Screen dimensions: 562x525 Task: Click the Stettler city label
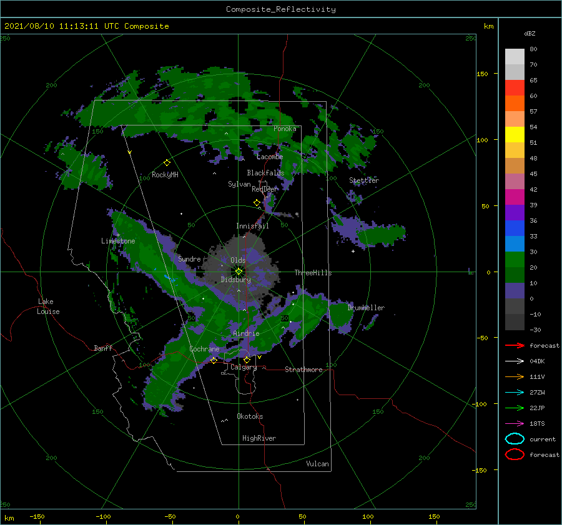(x=364, y=180)
